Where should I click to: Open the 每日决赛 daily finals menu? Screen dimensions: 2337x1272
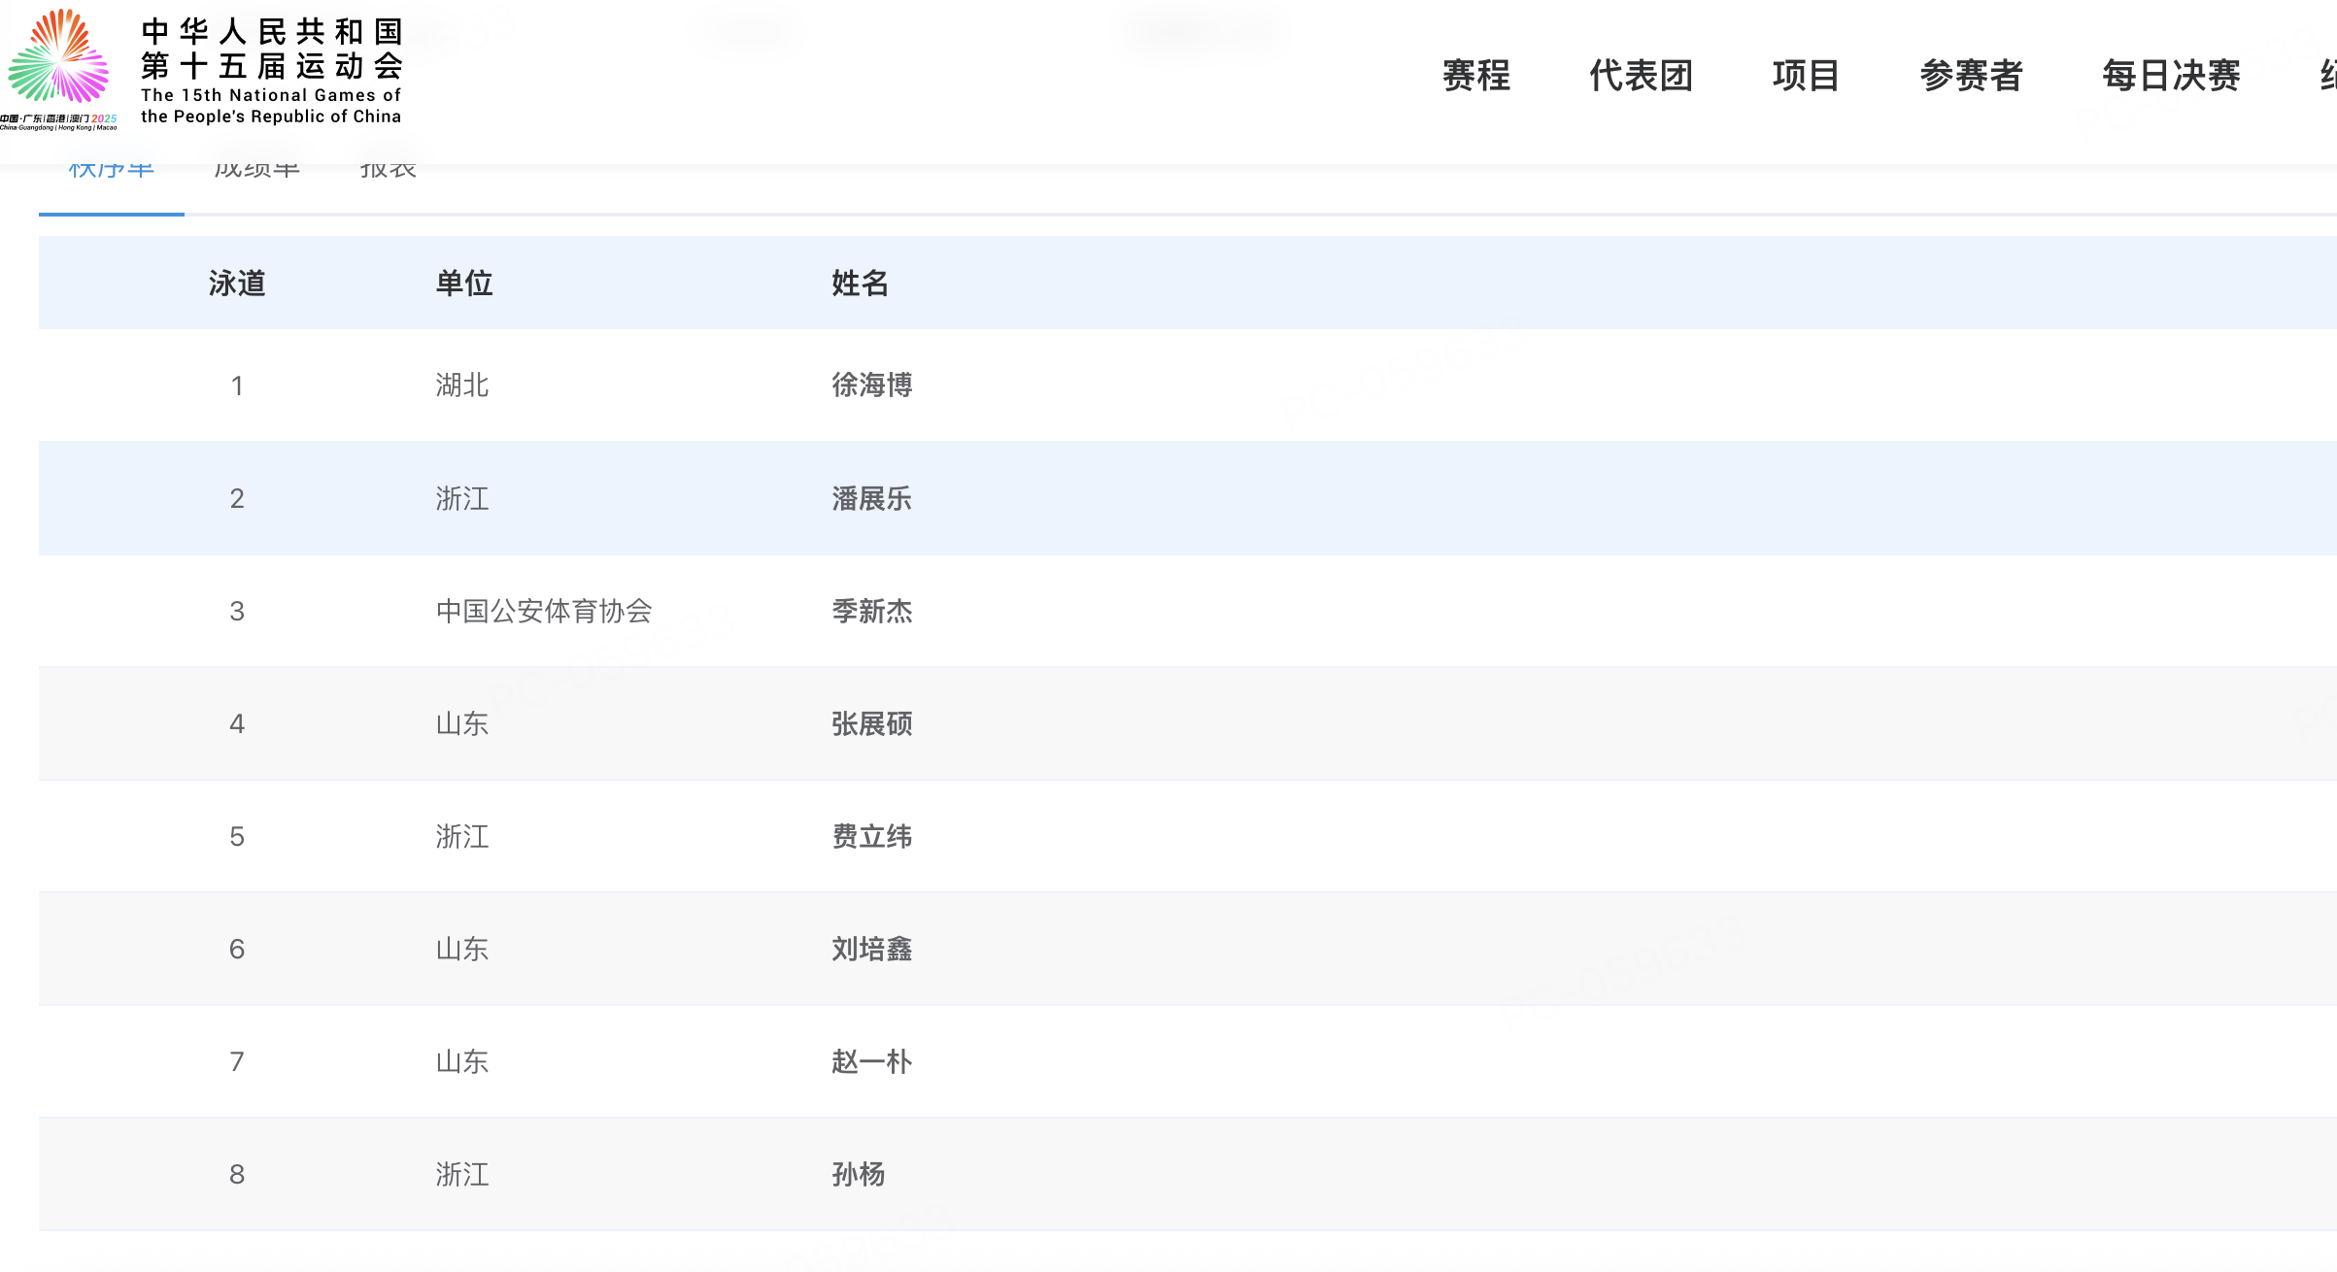click(2171, 76)
